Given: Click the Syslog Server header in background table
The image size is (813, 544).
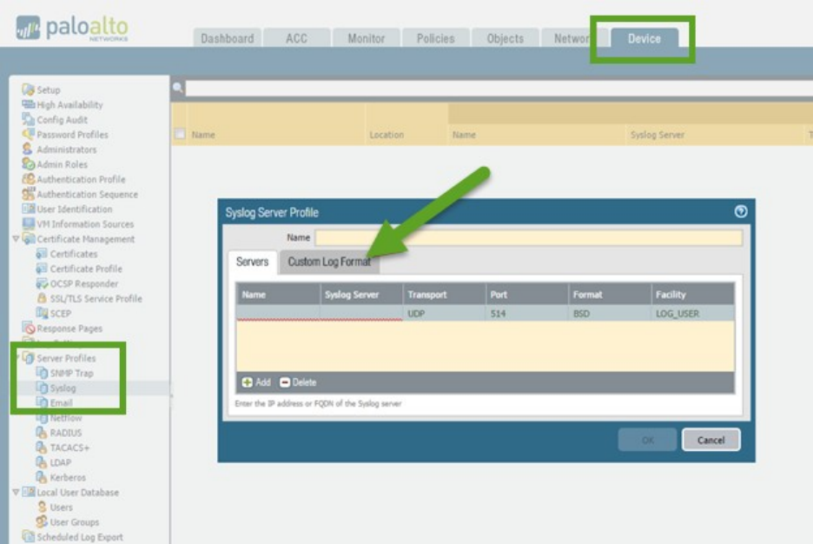Looking at the screenshot, I should [x=657, y=135].
